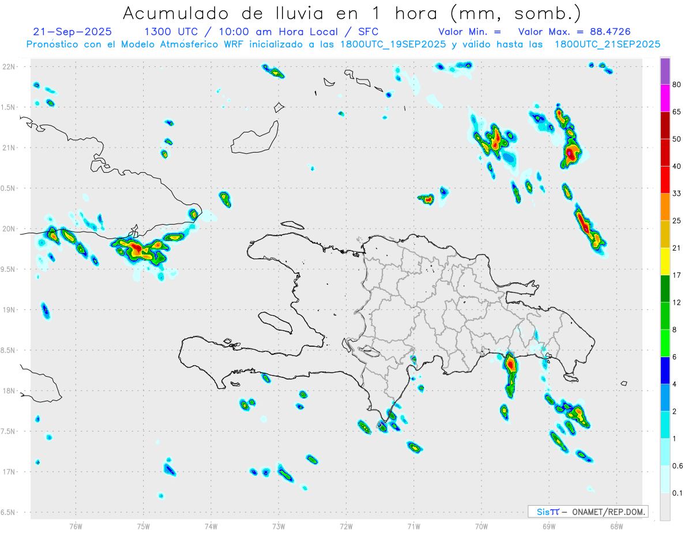The image size is (692, 534).
Task: Select the '73W' longitude label
Action: click(279, 527)
